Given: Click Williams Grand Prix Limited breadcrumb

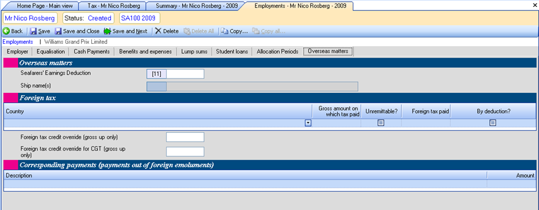Looking at the screenshot, I should [76, 42].
